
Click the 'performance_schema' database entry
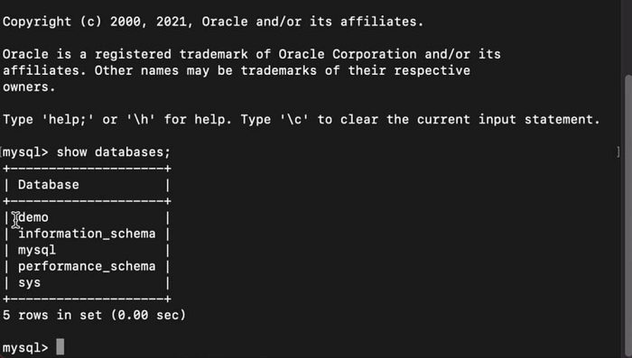[87, 266]
